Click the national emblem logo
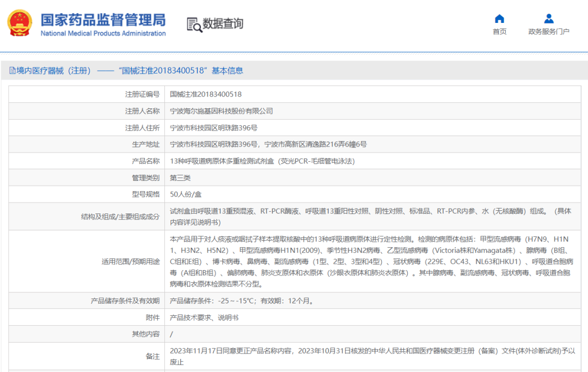The width and height of the screenshot is (588, 372). pos(20,23)
